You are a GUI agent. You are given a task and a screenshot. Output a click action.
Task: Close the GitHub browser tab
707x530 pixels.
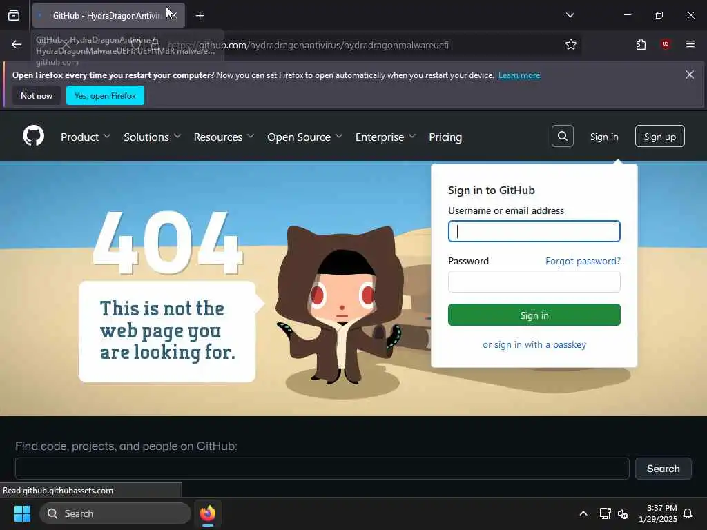pos(173,16)
